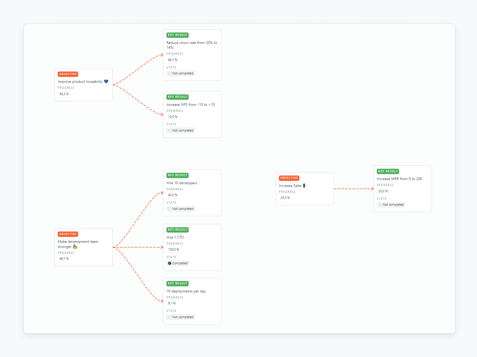Click the green dollar sign icon
Image resolution: width=477 pixels, height=357 pixels.
[304, 186]
